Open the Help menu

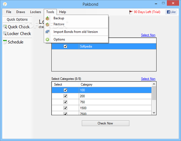tap(63, 12)
